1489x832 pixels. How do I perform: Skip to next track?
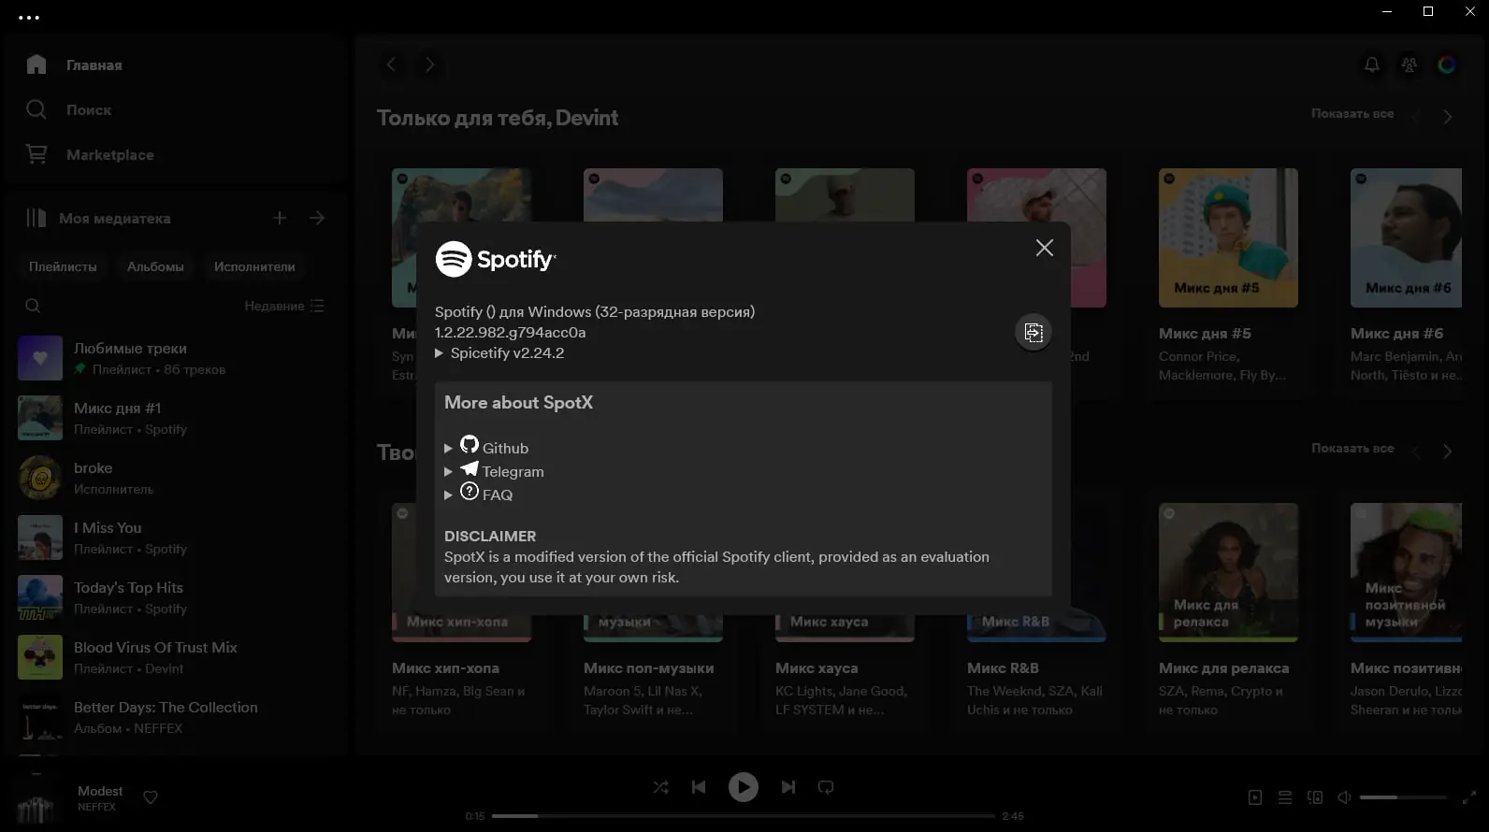[788, 787]
